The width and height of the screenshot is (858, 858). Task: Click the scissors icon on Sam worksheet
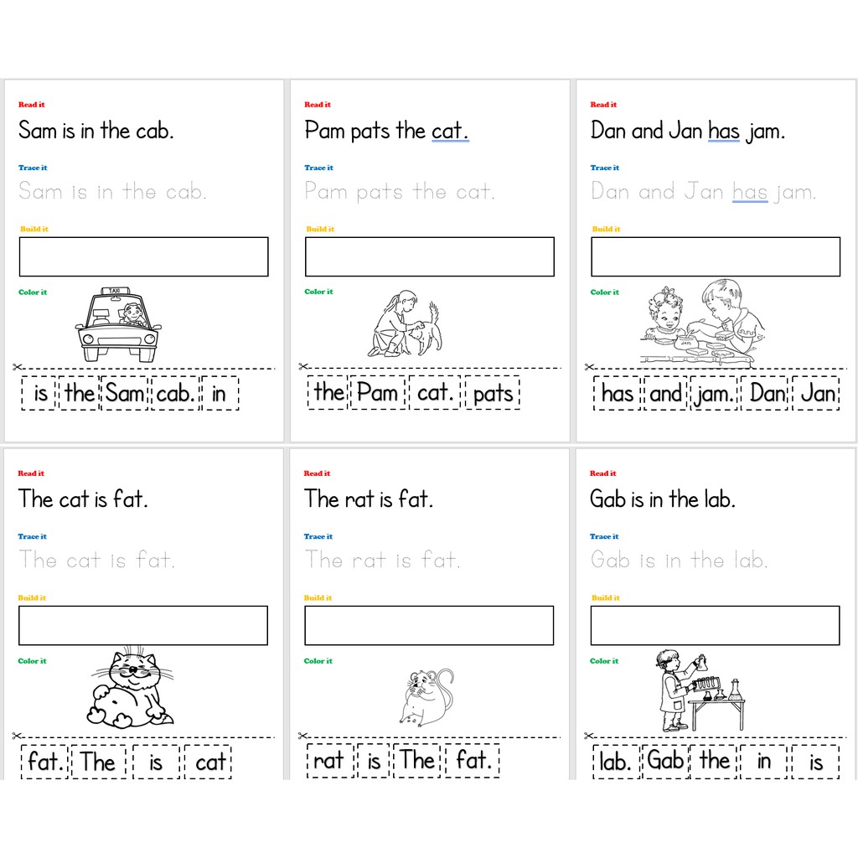point(17,367)
